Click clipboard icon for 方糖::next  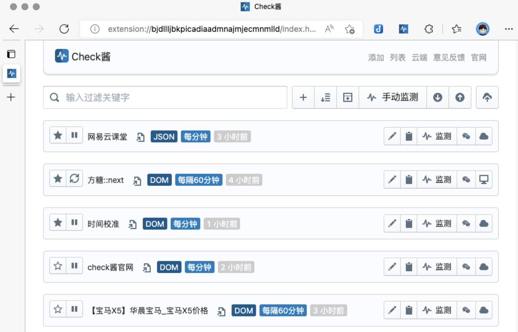pos(409,180)
